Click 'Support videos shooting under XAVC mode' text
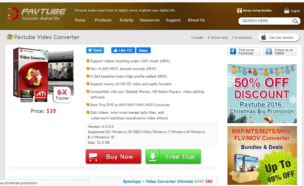Screen dimensions: 304x186 point(125,61)
